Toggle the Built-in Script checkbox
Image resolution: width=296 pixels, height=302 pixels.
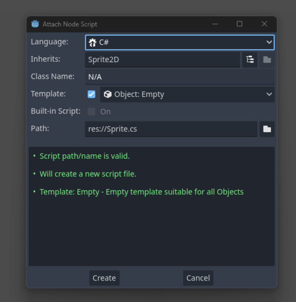tap(91, 111)
